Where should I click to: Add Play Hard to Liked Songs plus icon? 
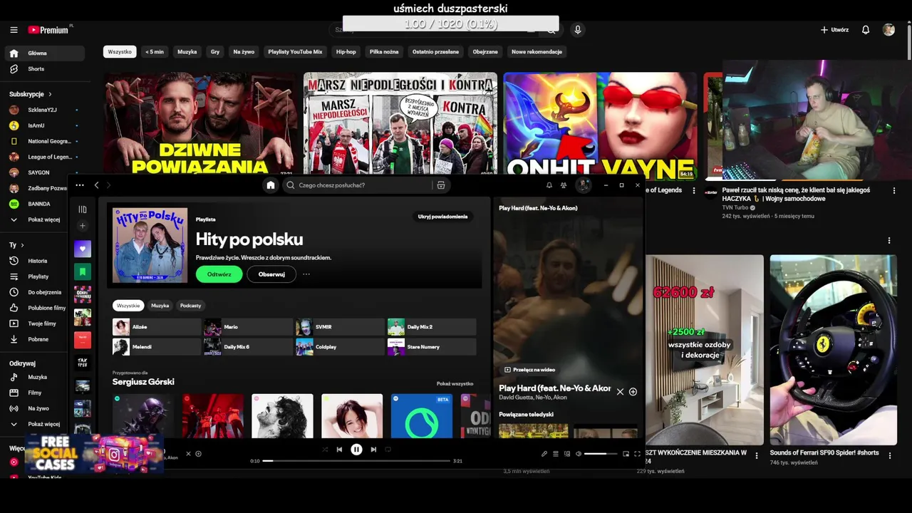coord(633,392)
